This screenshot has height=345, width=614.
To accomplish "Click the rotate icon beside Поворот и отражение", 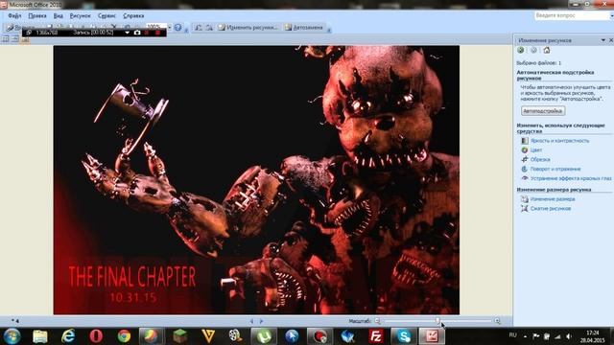I will (525, 169).
